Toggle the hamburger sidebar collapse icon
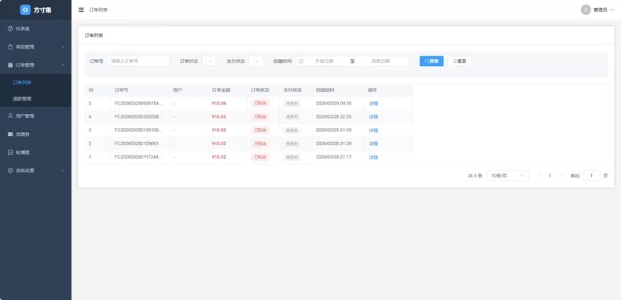Image resolution: width=621 pixels, height=300 pixels. (81, 10)
